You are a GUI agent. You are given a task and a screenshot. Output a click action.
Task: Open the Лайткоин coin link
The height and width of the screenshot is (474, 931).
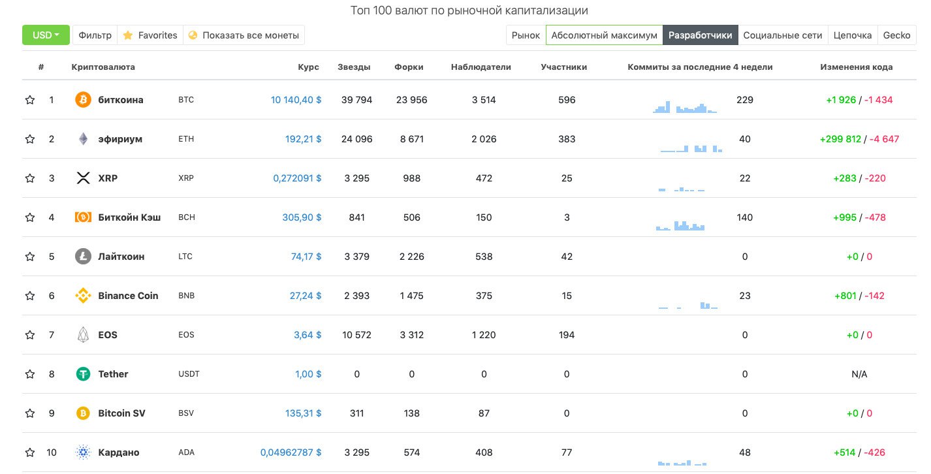click(121, 257)
